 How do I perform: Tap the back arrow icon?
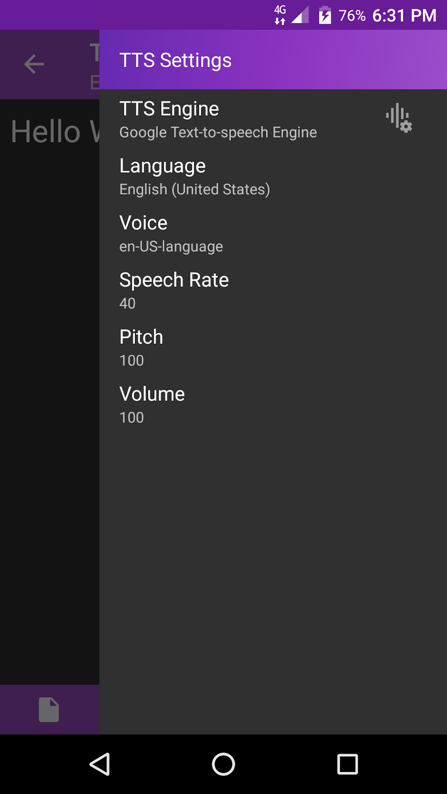[x=34, y=64]
